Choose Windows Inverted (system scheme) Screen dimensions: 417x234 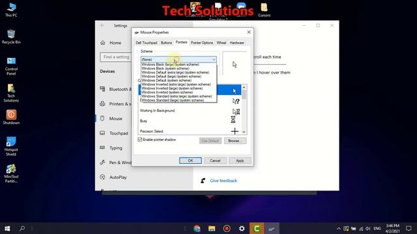pos(179,92)
